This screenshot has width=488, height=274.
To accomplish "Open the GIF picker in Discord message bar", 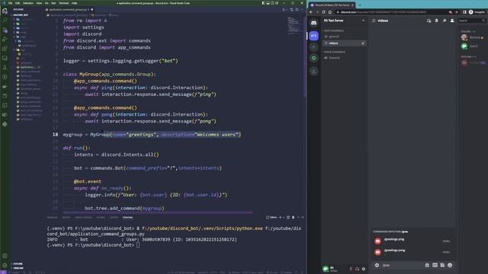I will (435, 265).
